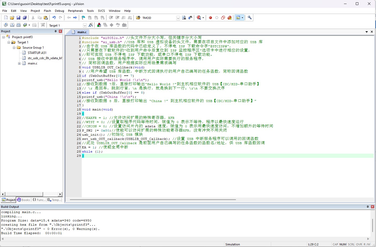The height and width of the screenshot is (247, 376).
Task: Click the L:29 C:2 status bar indicator
Action: click(x=313, y=244)
